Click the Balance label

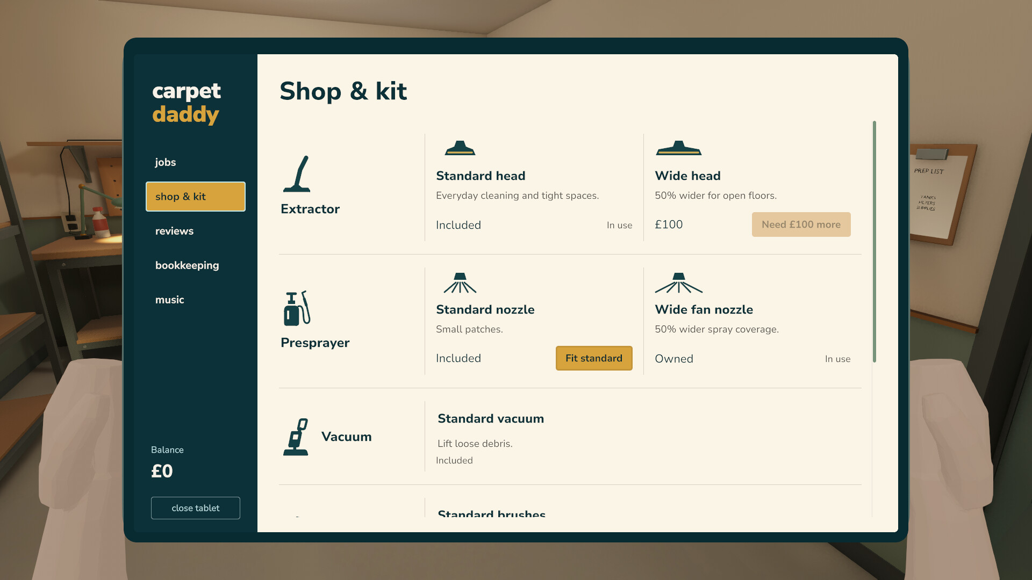coord(167,450)
